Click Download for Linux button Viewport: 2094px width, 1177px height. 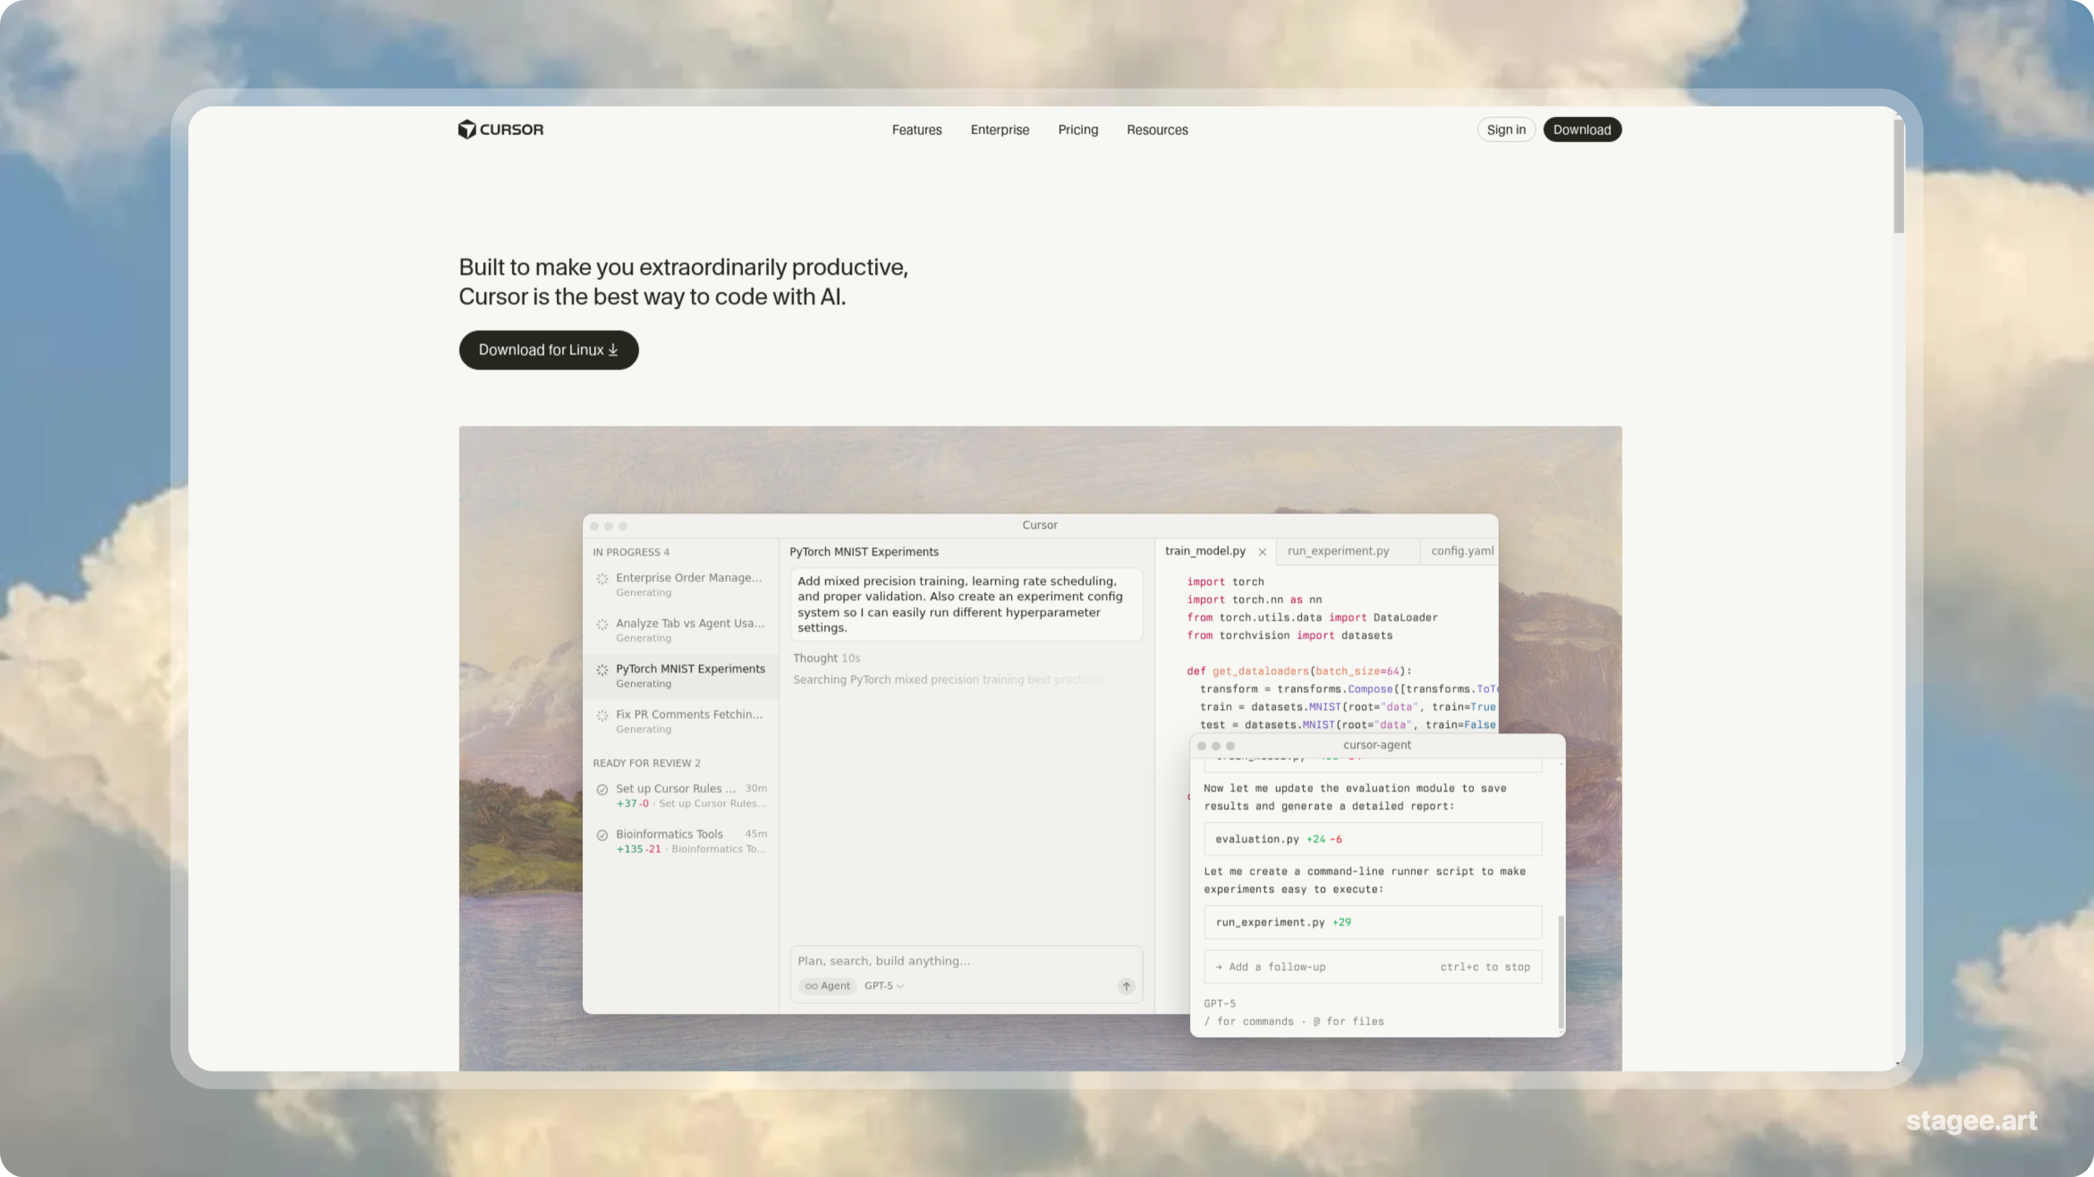[x=549, y=350]
